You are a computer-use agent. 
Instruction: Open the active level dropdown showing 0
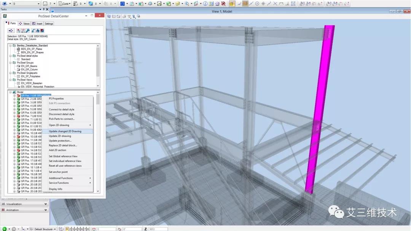[x=27, y=4]
